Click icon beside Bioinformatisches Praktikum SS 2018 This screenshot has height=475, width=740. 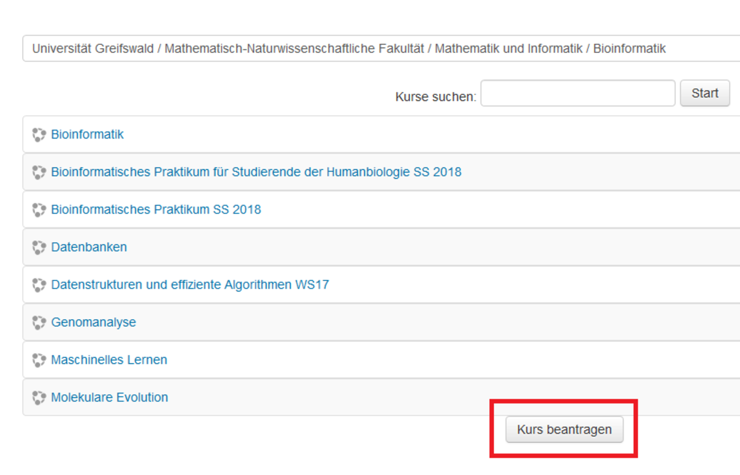coord(39,210)
